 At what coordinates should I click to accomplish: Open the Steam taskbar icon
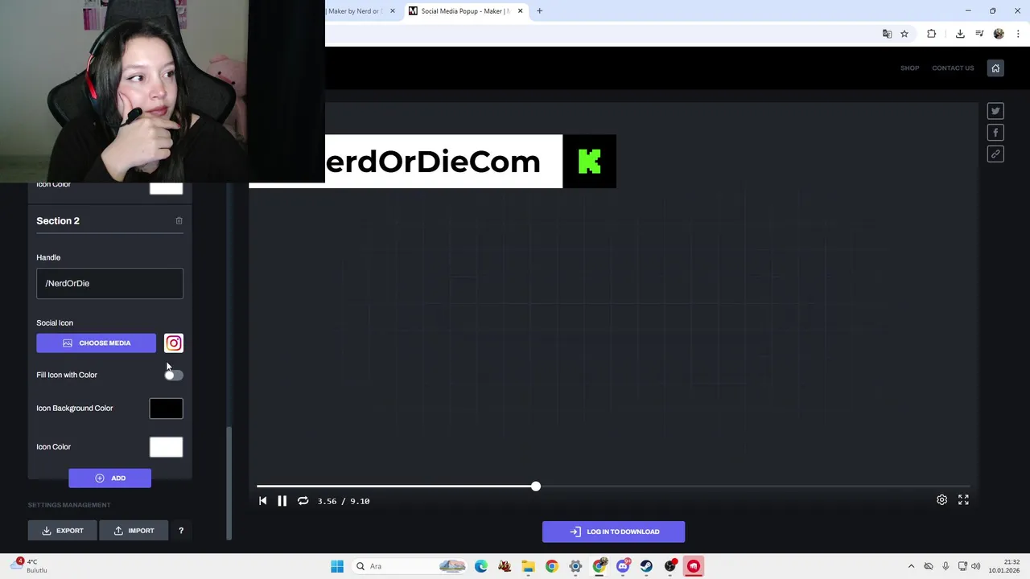click(x=646, y=566)
